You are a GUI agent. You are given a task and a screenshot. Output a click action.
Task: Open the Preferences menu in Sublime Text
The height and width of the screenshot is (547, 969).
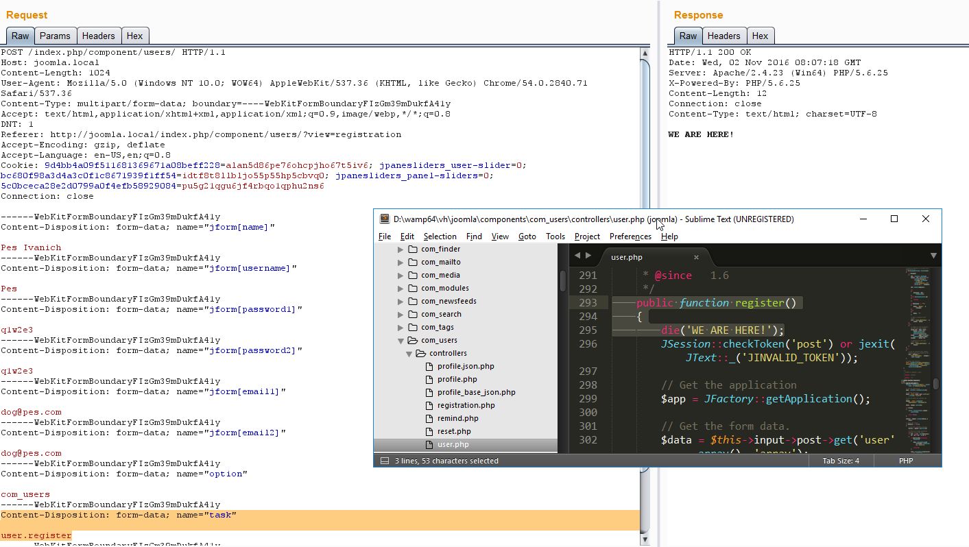tap(630, 236)
